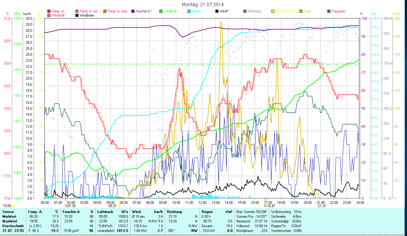Click the blue Windböen legend swatch

click(x=77, y=15)
